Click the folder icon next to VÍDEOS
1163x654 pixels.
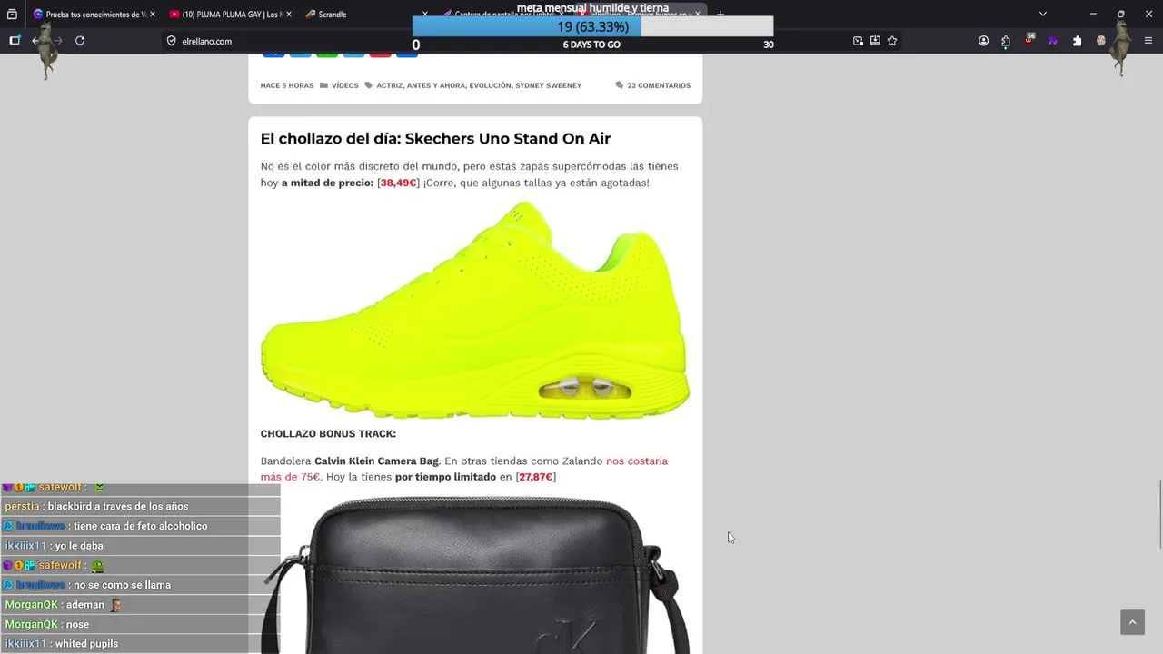pos(323,85)
